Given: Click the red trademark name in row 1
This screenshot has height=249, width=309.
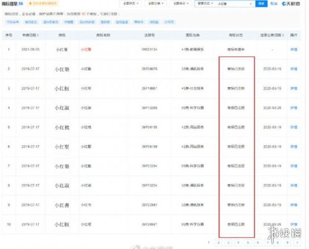Looking at the screenshot, I should (x=86, y=49).
